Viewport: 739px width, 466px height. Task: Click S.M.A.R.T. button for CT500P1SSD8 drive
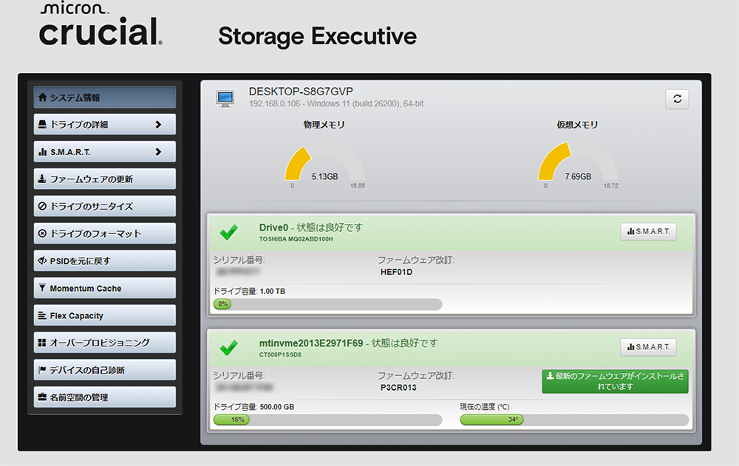click(x=648, y=346)
